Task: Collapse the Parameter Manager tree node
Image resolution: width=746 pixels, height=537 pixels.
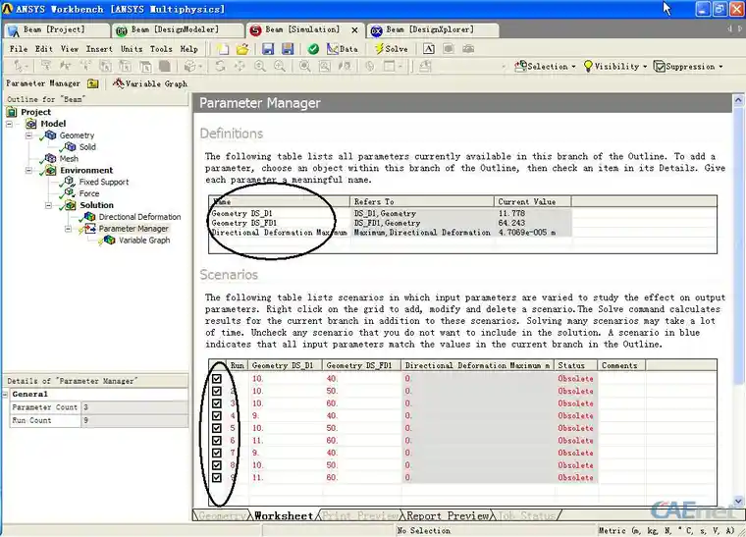Action: [68, 229]
